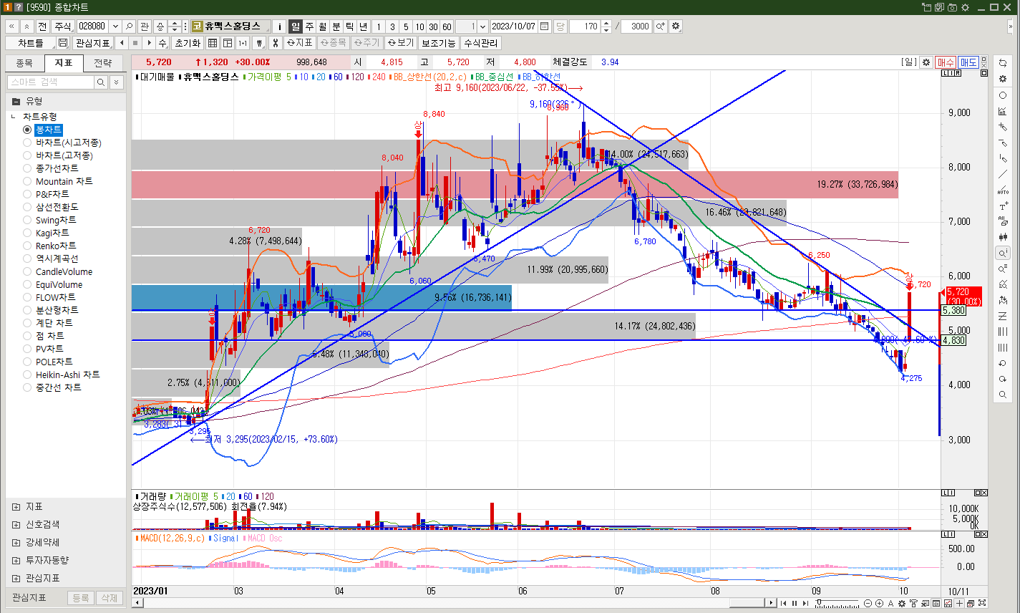
Task: Expand the 신호검색 tree section
Action: point(16,524)
